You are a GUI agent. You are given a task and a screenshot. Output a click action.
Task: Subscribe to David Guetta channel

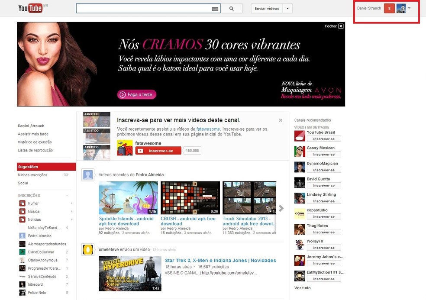tap(324, 186)
